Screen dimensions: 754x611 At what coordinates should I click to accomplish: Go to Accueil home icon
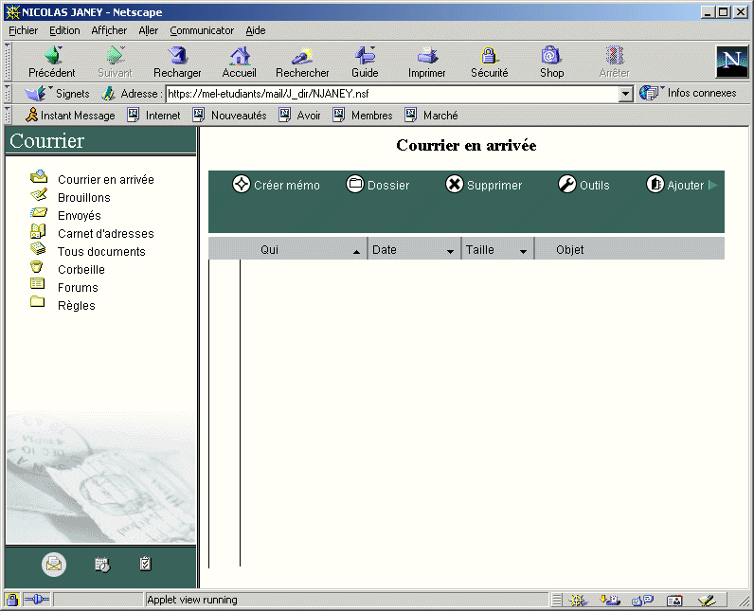tap(240, 56)
